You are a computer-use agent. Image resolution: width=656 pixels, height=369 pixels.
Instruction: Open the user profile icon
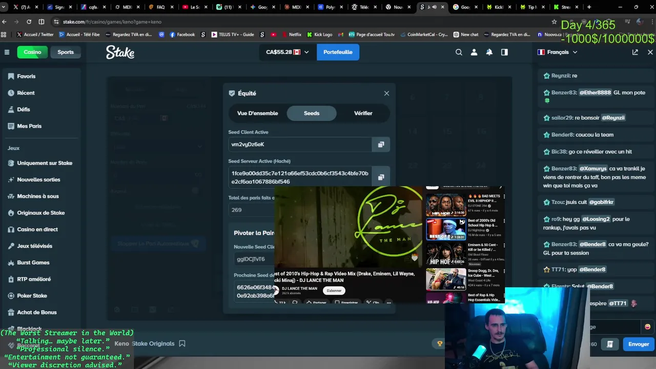(474, 52)
